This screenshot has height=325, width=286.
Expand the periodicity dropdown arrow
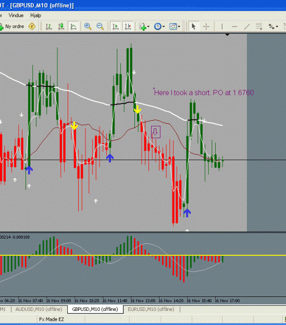164,27
